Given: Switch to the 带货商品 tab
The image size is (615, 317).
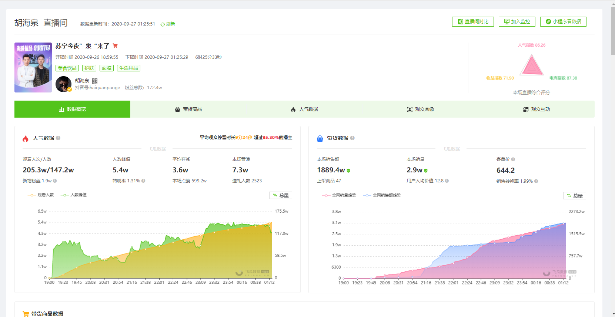Looking at the screenshot, I should (188, 109).
